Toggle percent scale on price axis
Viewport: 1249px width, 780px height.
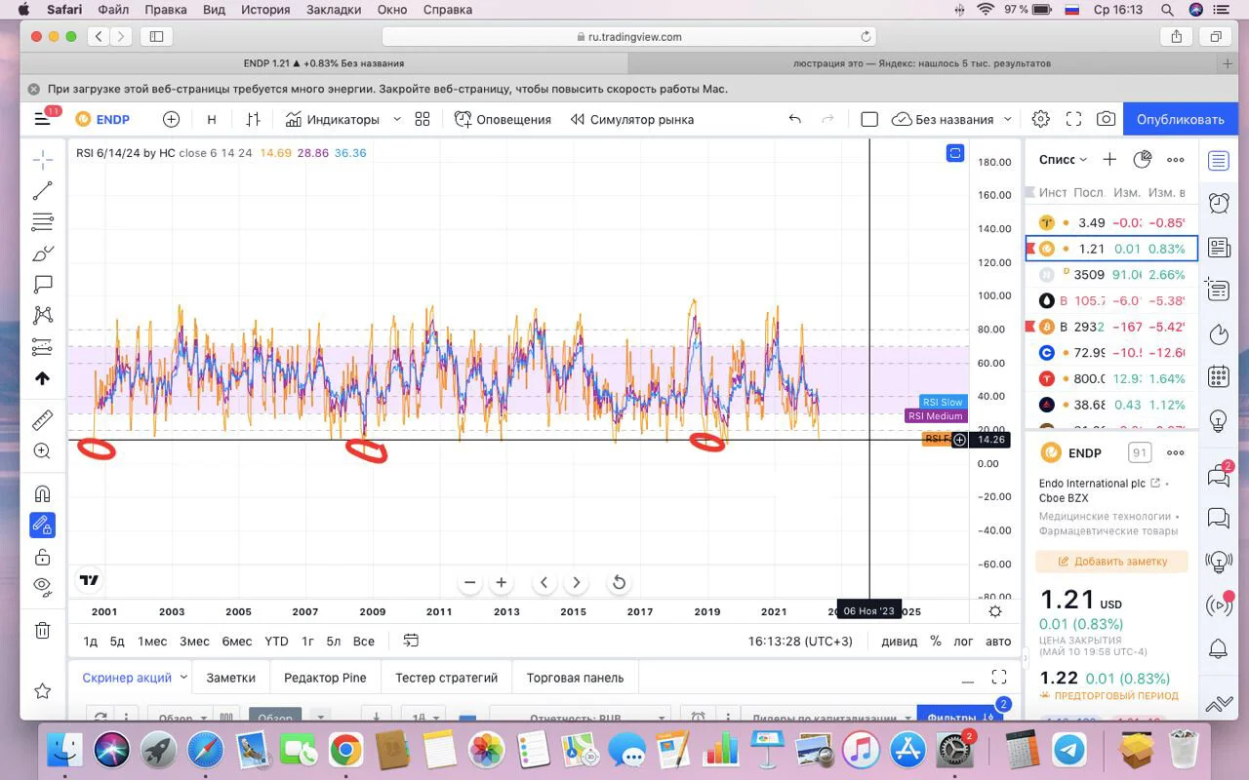936,641
